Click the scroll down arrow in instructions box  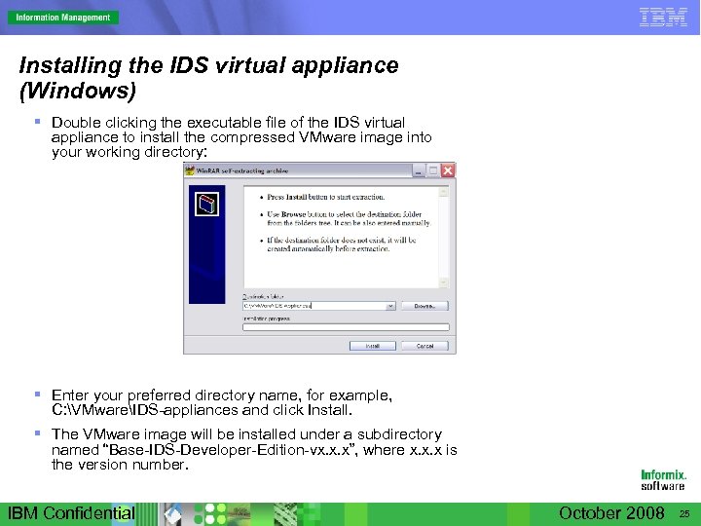click(x=444, y=282)
